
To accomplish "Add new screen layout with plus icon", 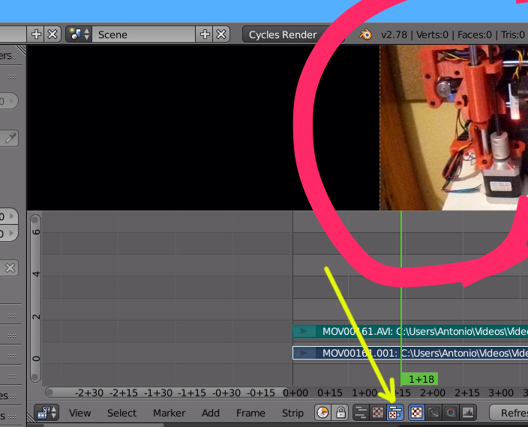I will 36,34.
